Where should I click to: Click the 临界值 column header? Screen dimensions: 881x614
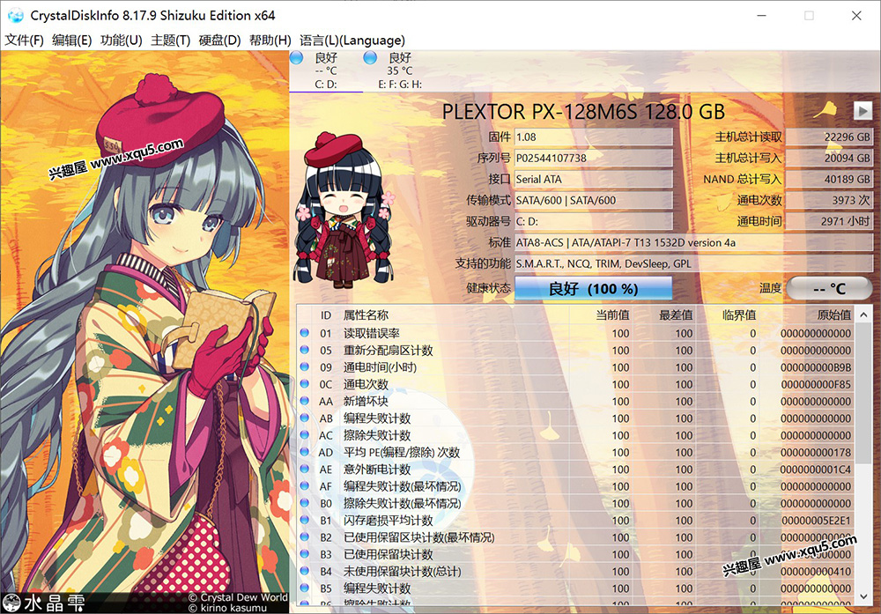739,315
